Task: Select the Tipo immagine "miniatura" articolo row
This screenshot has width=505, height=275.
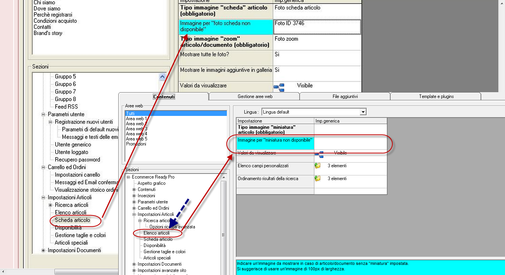Action: (x=312, y=130)
